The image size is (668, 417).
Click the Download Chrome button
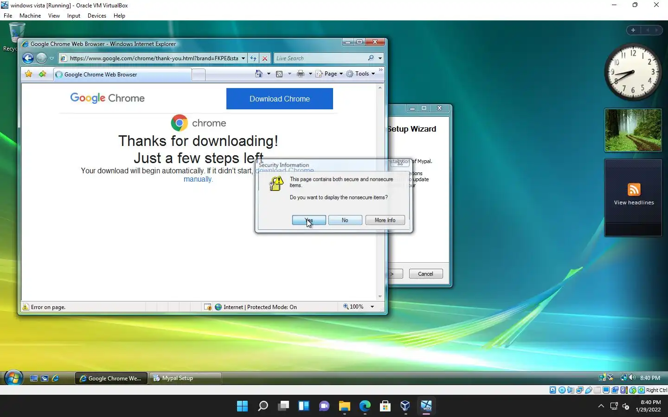(x=280, y=99)
